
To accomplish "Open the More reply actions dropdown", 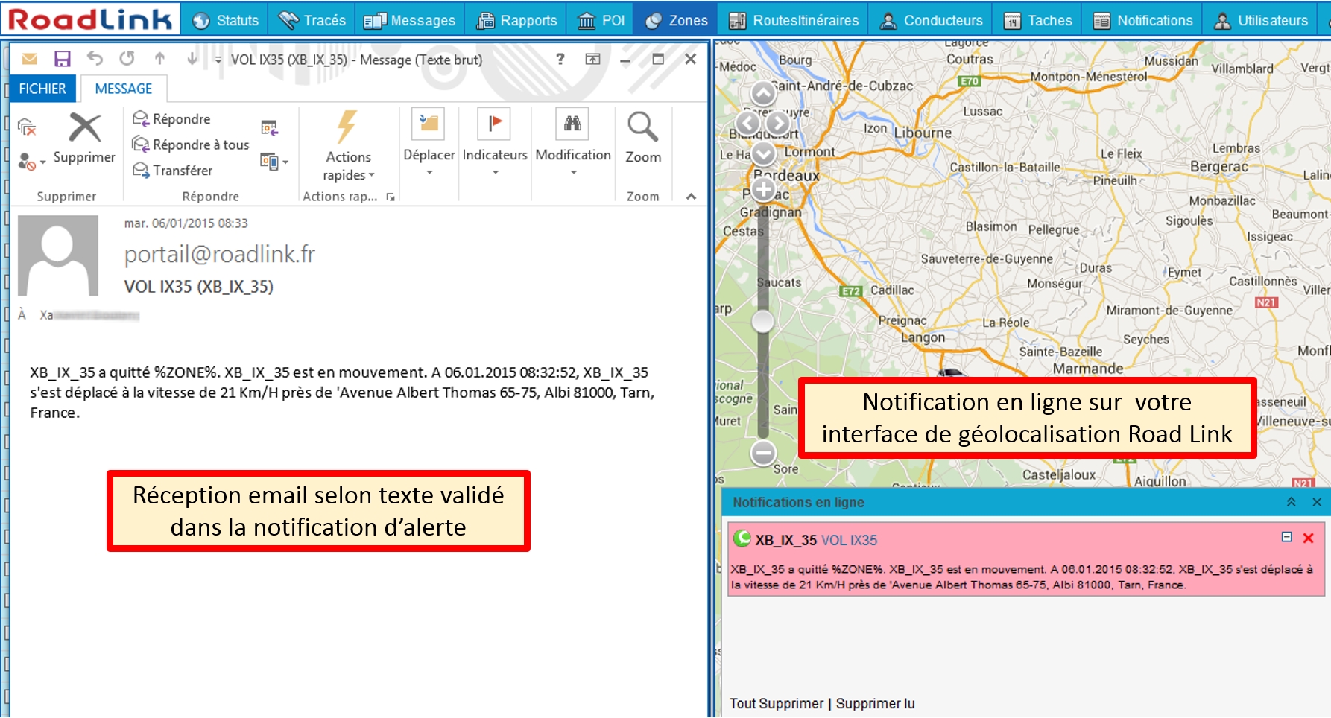I will click(x=274, y=161).
